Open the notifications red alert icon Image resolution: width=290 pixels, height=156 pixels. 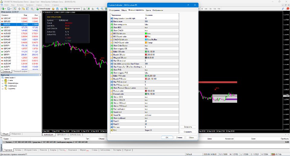[288, 9]
